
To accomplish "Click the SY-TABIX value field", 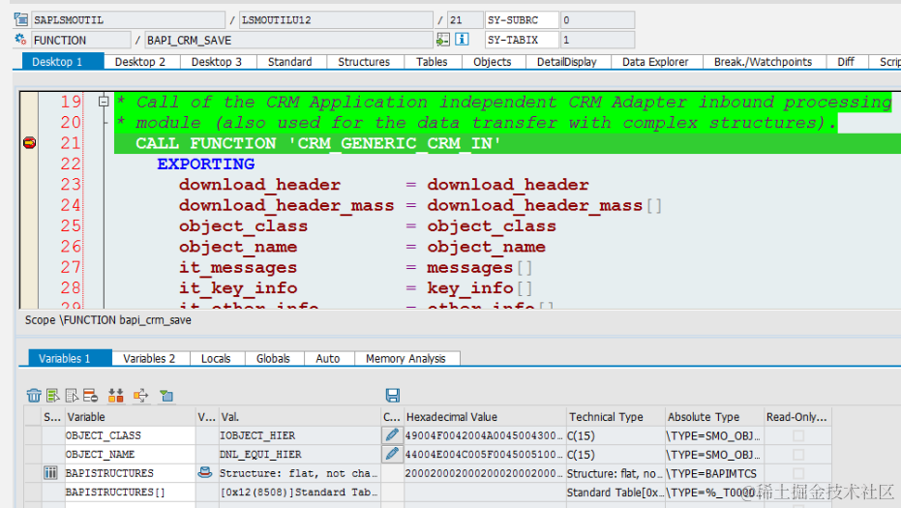I will point(597,39).
